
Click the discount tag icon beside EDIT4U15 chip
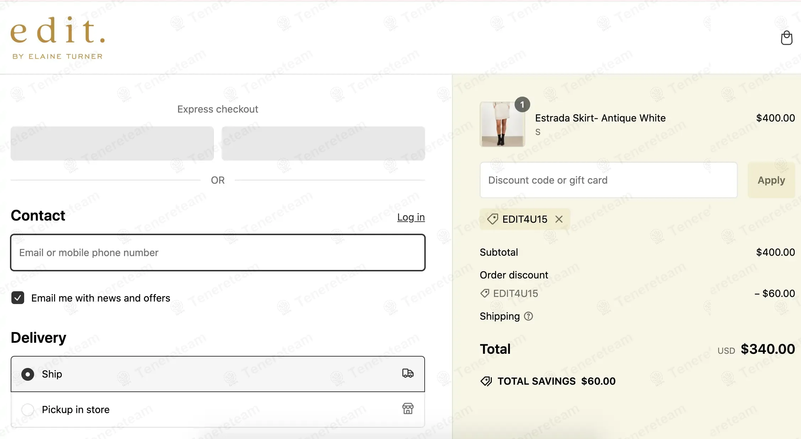[x=492, y=219]
